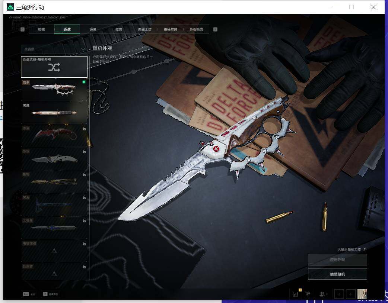Select the 黑鹰 dagger skin thumbnail
Screen dimensions: 388x303
click(54, 112)
